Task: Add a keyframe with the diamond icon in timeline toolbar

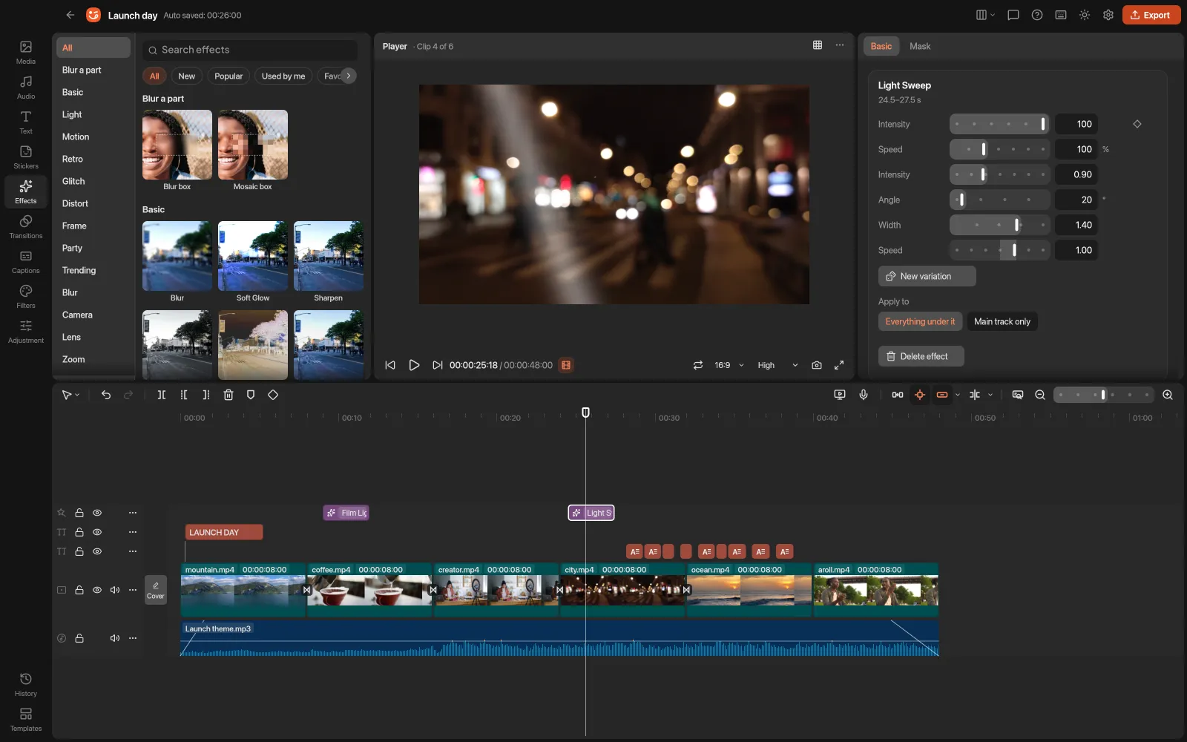Action: 273,395
